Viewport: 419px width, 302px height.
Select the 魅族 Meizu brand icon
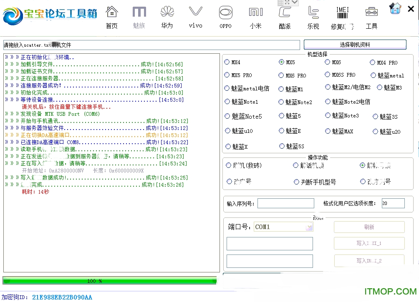coord(139,17)
